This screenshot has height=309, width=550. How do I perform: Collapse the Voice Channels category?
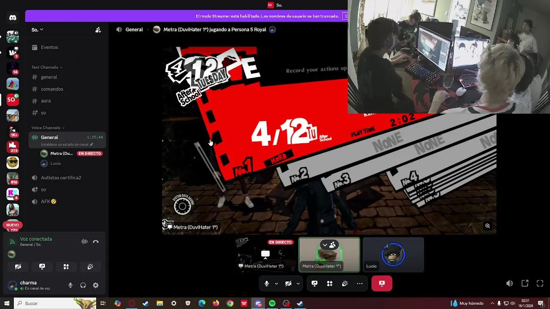[x=48, y=128]
